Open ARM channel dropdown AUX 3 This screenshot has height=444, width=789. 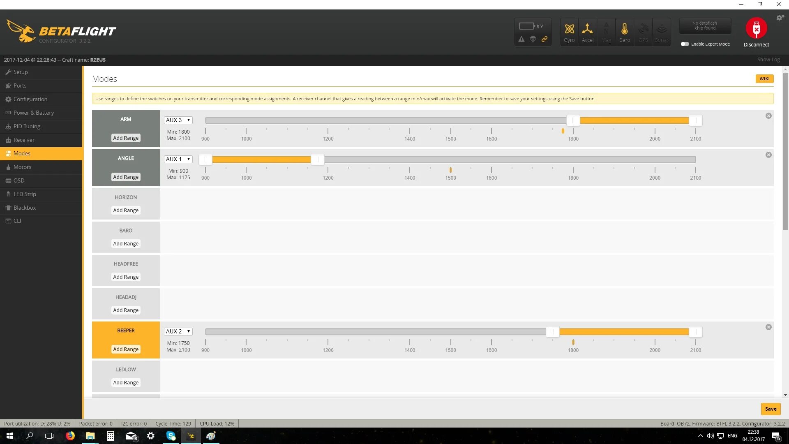click(178, 120)
